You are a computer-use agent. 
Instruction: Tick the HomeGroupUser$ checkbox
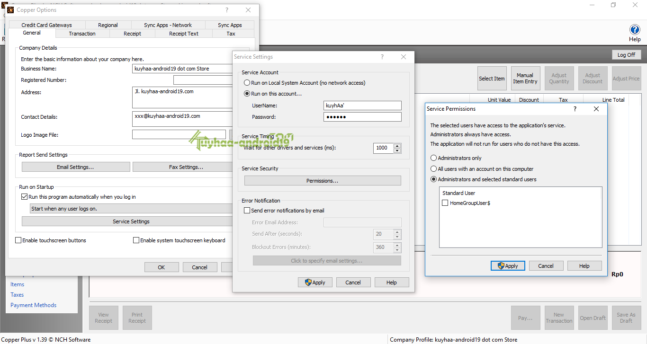click(x=445, y=202)
